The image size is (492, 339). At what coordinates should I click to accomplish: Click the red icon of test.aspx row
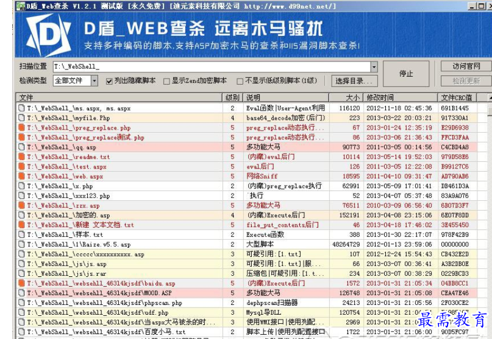pyautogui.click(x=21, y=166)
